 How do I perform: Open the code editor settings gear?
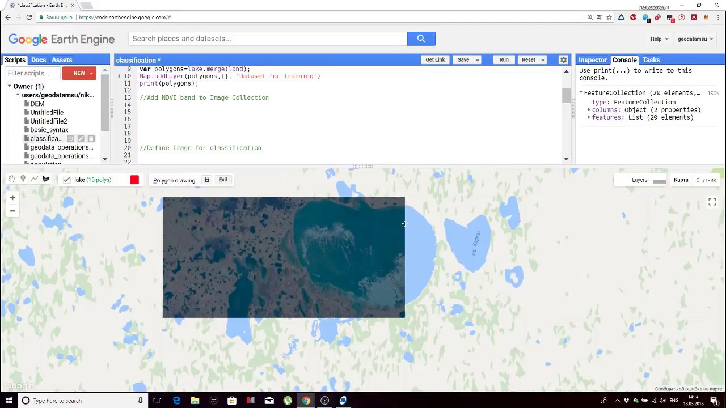(563, 60)
